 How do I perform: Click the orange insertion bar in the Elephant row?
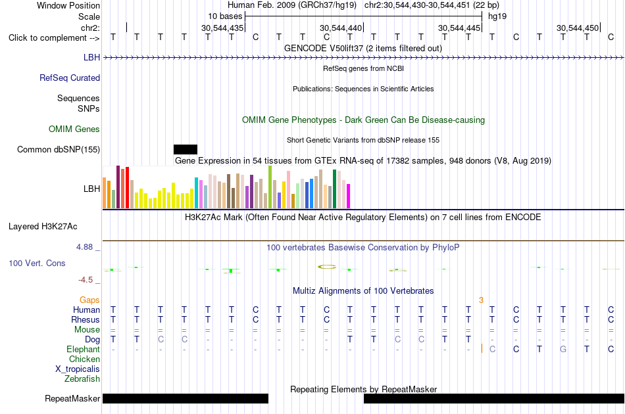coord(482,349)
